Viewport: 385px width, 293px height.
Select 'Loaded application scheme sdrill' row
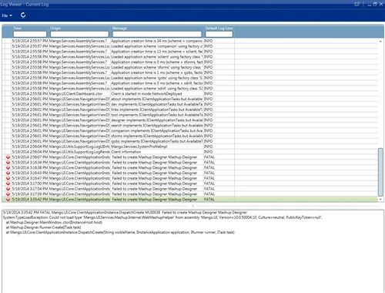pyautogui.click(x=190, y=89)
